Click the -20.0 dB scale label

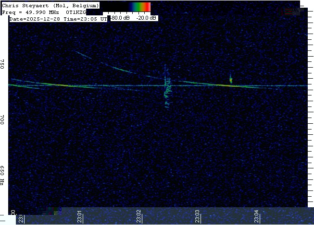145,18
